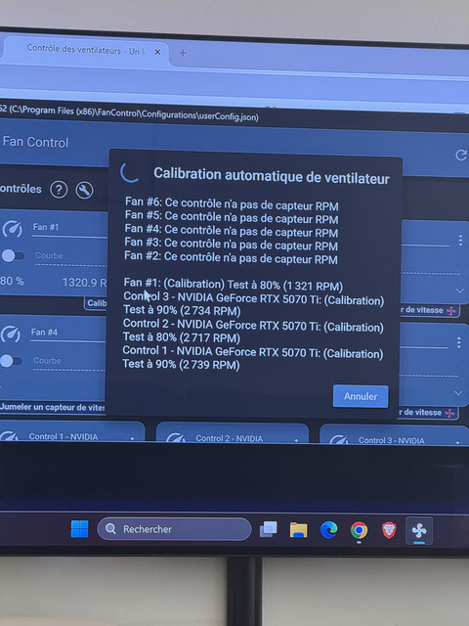Screen dimensions: 469x626
Task: Click the 80 % value on Fan #1 card
Action: [12, 281]
